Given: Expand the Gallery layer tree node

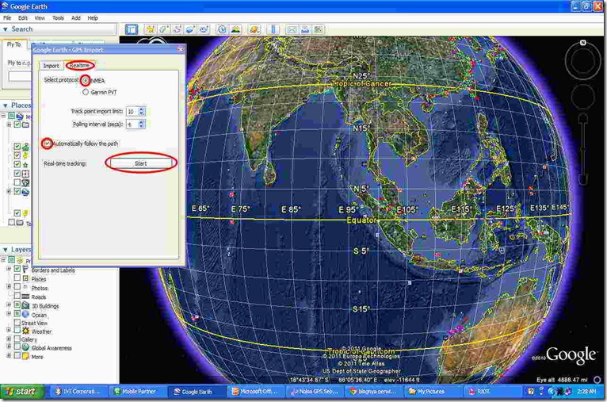Looking at the screenshot, I should click(x=9, y=339).
